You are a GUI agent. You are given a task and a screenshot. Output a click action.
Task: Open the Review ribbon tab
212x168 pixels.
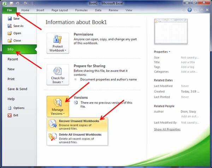(x=113, y=10)
